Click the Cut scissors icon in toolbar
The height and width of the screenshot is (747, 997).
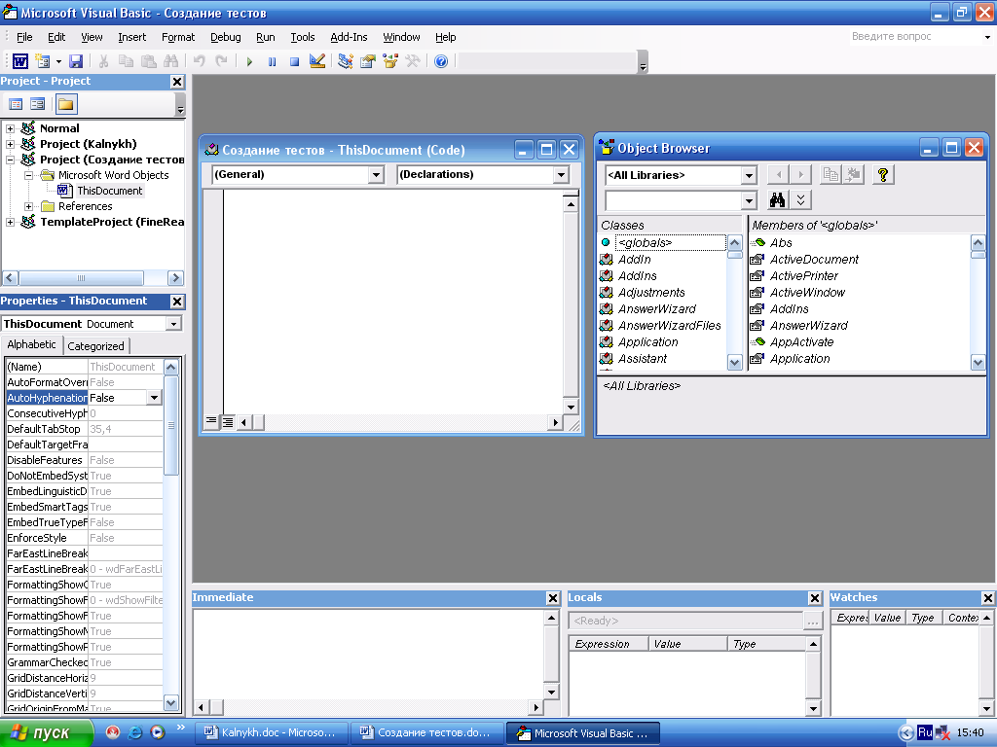(x=103, y=61)
